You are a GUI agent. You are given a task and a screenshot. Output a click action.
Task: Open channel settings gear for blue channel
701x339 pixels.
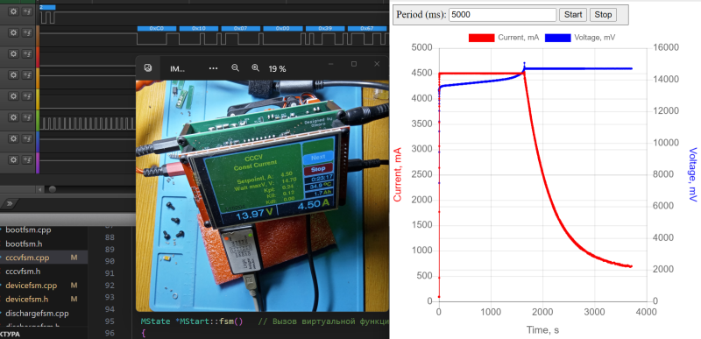point(13,138)
